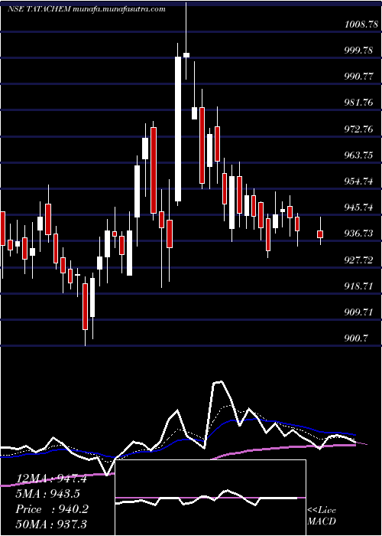Click the 12MA : 947.4 value

[x=51, y=479]
